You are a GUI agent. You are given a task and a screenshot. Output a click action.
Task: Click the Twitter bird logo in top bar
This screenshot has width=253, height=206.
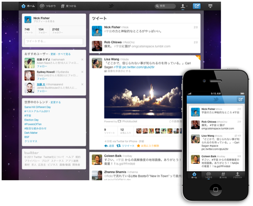111,6
